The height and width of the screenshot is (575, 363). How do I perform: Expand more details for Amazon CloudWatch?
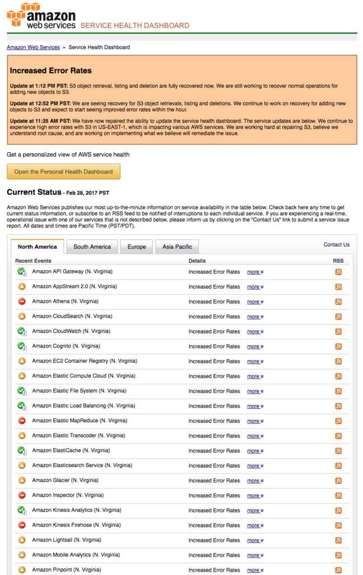coord(255,332)
